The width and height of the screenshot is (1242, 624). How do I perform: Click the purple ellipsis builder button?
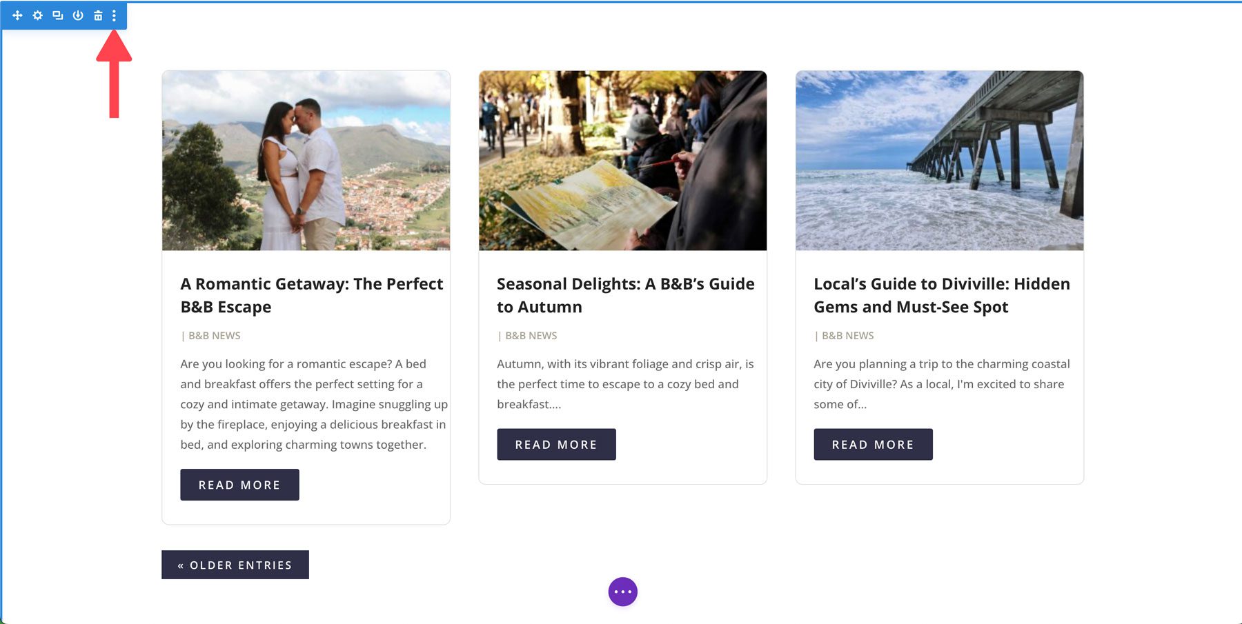(x=622, y=592)
